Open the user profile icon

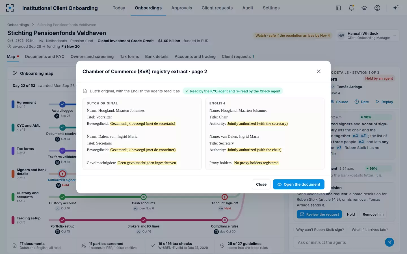pos(377,8)
